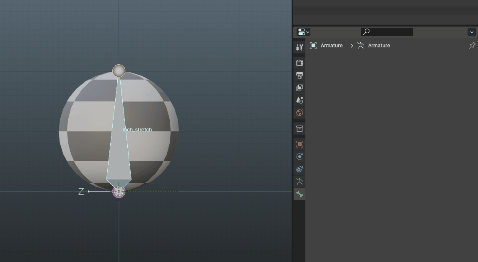Select the View Layer properties tab
Screen dimensions: 478x262
(x=300, y=88)
